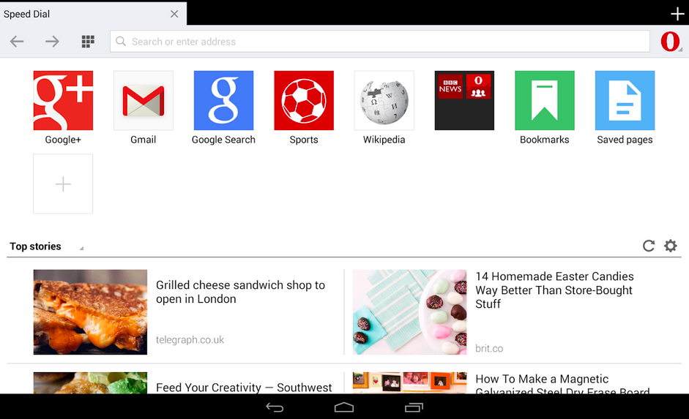
Task: Tap the Android home button
Action: tap(344, 407)
